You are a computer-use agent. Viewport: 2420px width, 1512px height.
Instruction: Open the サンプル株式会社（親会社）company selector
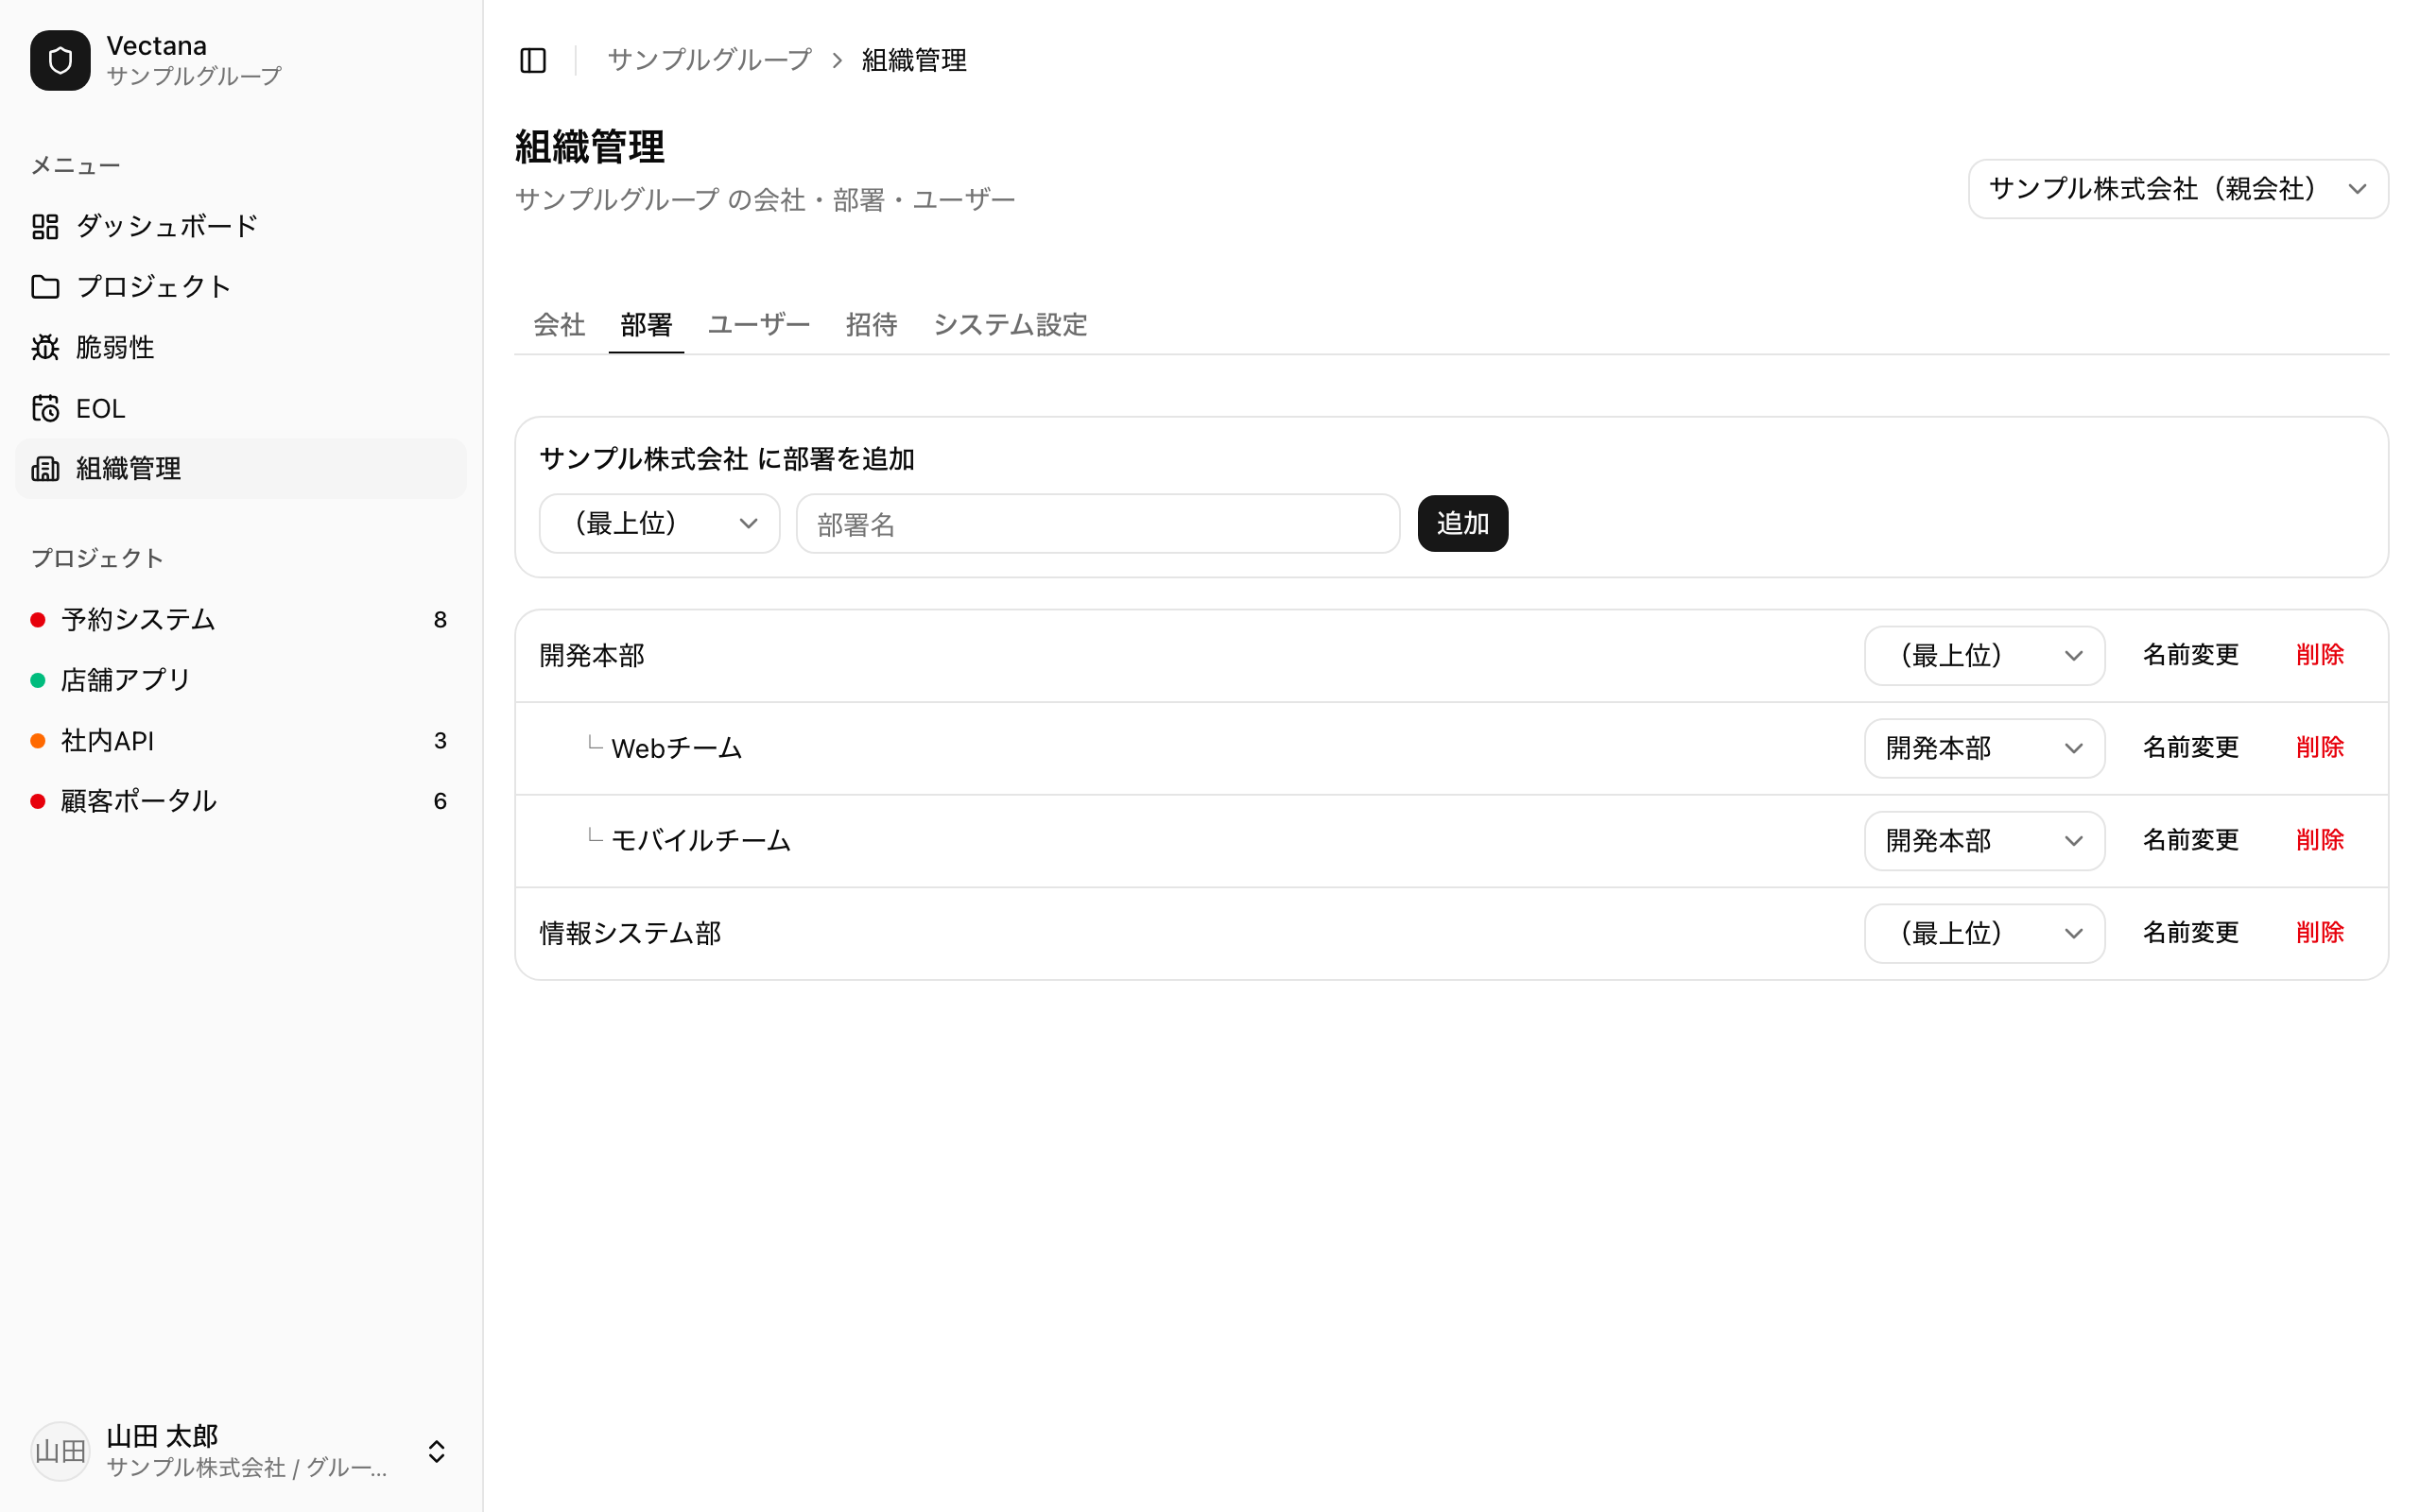(2178, 189)
